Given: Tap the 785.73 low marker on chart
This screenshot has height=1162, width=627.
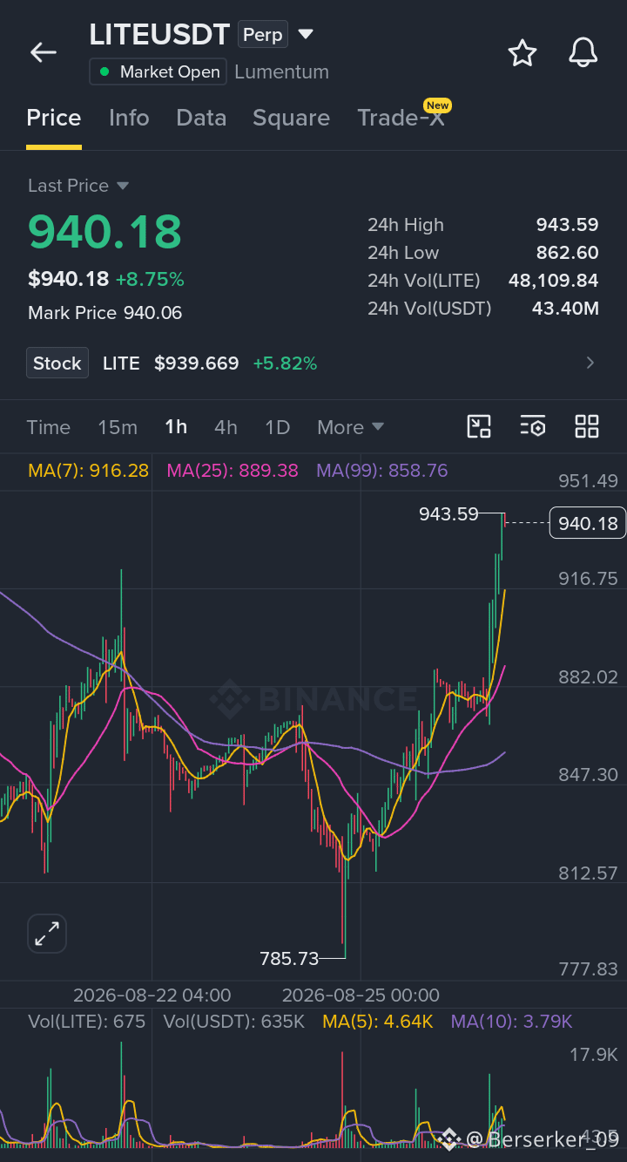Looking at the screenshot, I should click(x=290, y=959).
